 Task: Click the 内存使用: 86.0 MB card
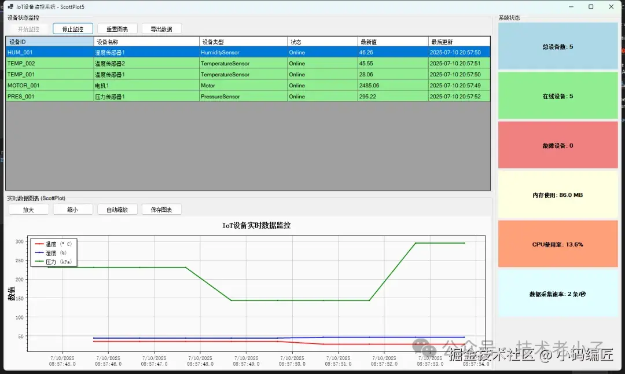coord(558,195)
